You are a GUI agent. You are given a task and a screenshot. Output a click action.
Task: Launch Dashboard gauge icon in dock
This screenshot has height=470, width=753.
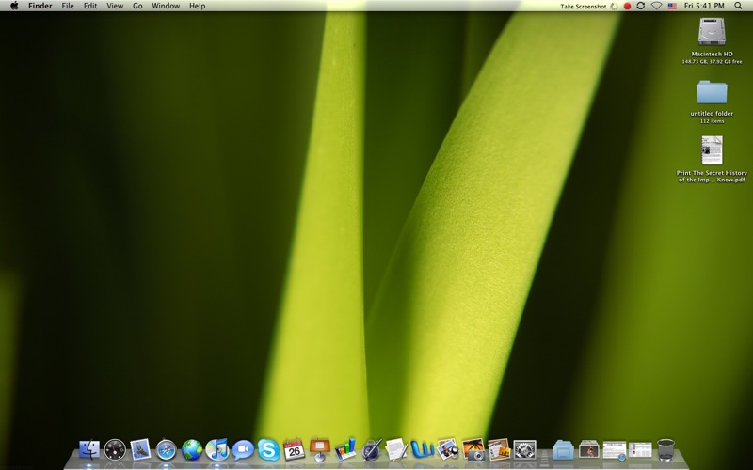[x=115, y=450]
